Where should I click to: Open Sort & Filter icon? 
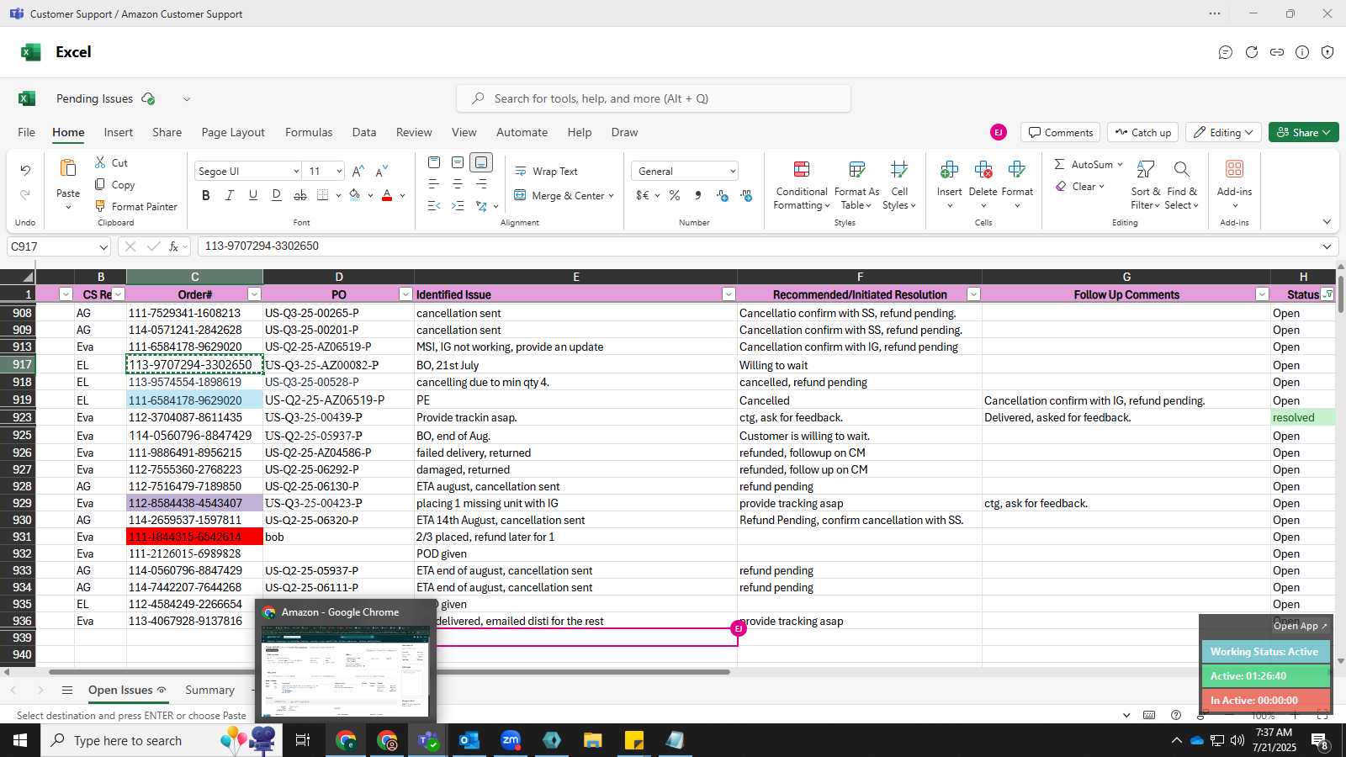click(x=1145, y=170)
